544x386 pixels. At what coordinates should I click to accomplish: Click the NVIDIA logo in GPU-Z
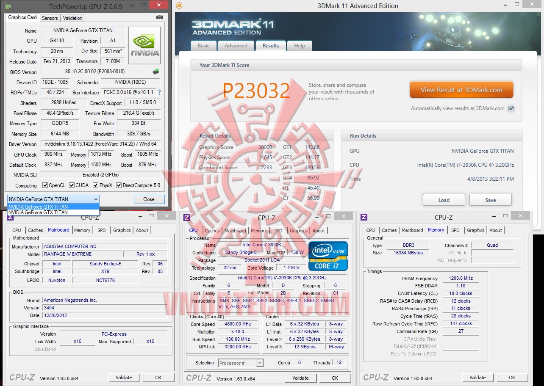point(144,45)
